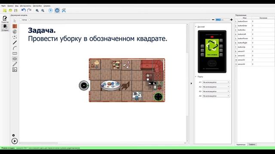Open the Справка menu
The width and height of the screenshot is (275, 154).
point(47,6)
